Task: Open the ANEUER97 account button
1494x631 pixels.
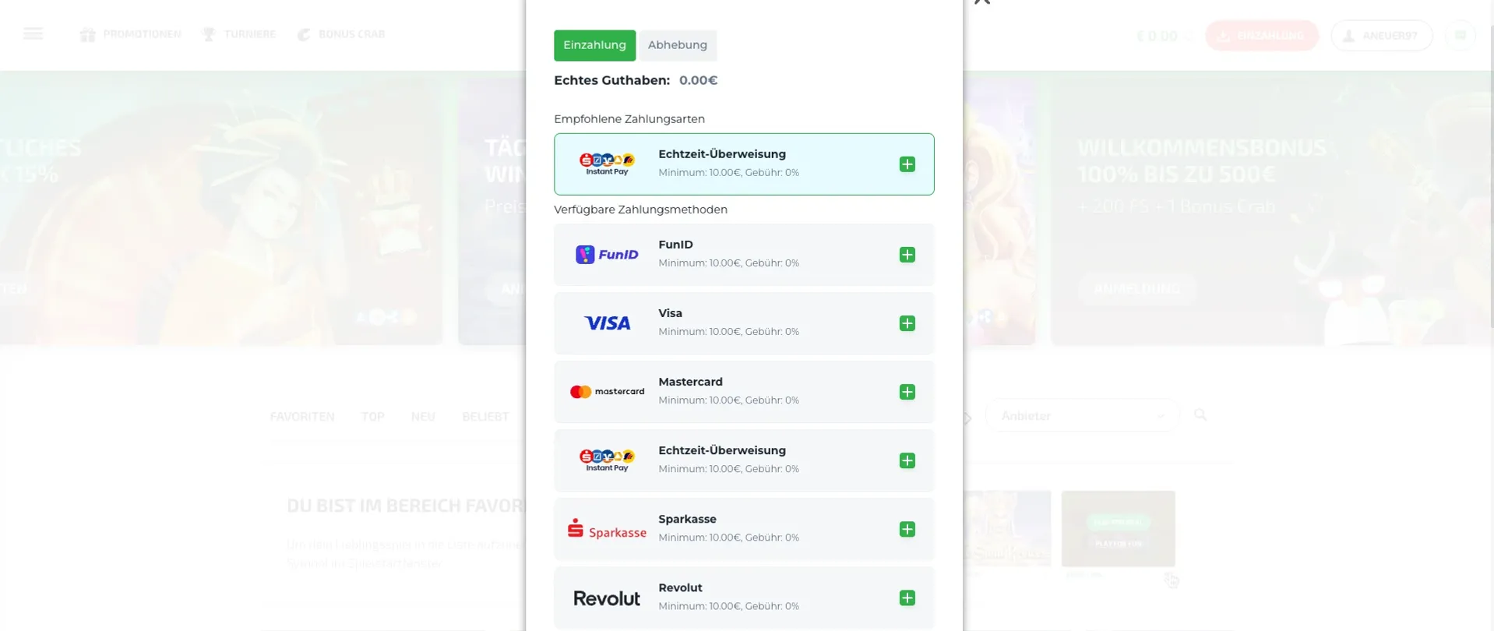Action: tap(1382, 36)
